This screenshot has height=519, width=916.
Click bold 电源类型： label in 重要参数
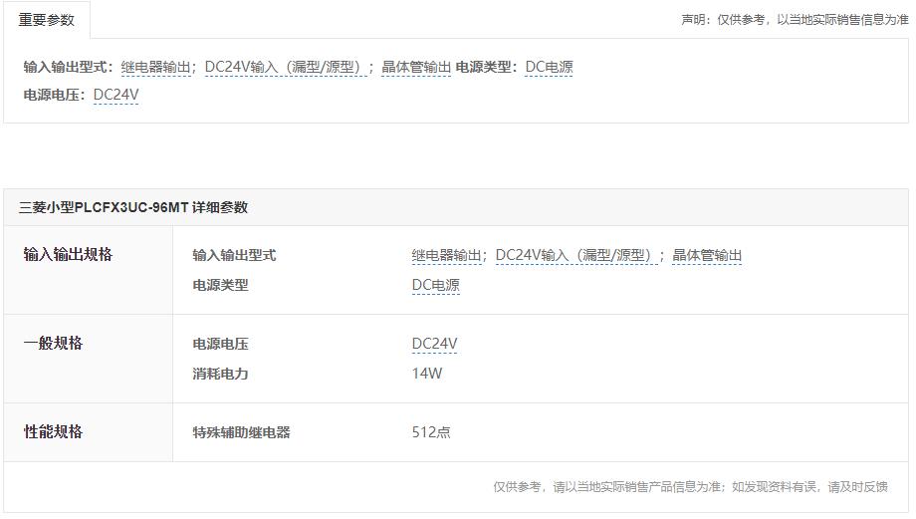(x=487, y=67)
